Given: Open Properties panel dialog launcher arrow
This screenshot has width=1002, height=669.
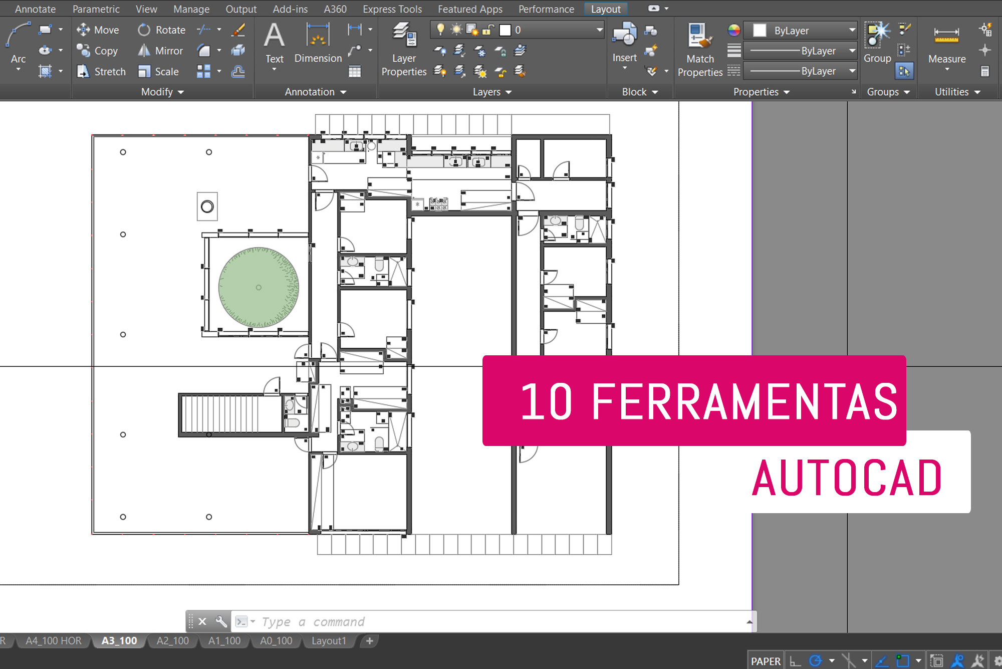Looking at the screenshot, I should click(854, 92).
